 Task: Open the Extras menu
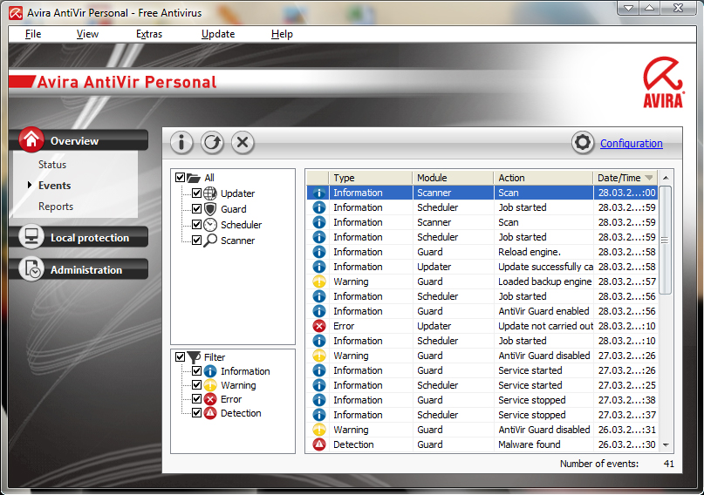[x=148, y=34]
